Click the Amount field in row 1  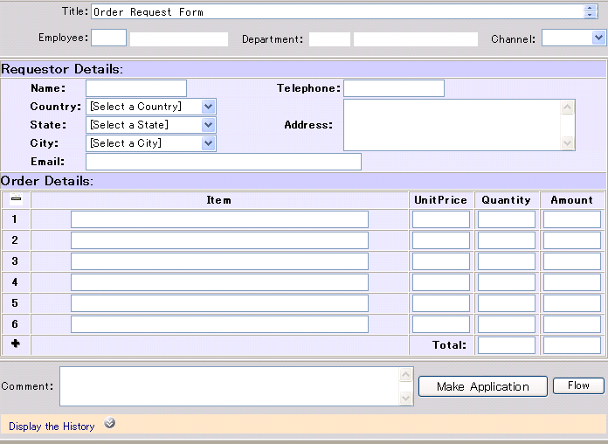pos(572,219)
